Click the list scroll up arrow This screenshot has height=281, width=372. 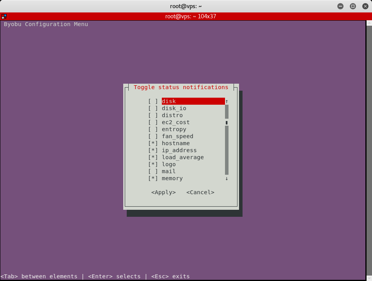[227, 101]
